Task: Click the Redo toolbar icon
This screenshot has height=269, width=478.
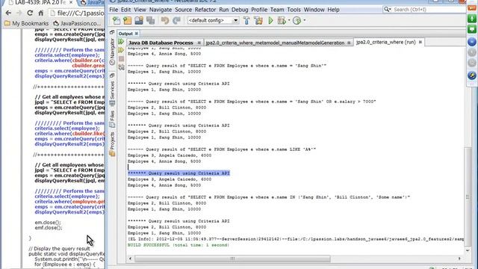Action: 176,20
